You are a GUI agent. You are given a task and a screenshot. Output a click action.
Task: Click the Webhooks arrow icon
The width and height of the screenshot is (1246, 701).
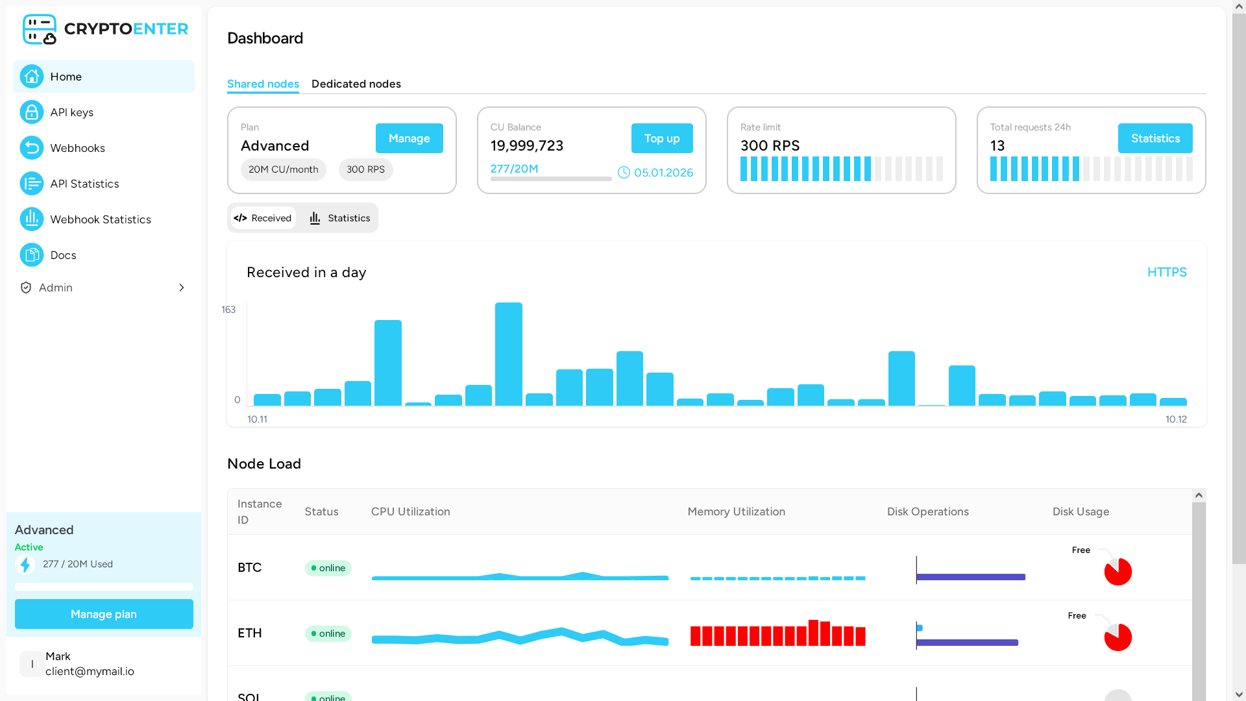31,148
